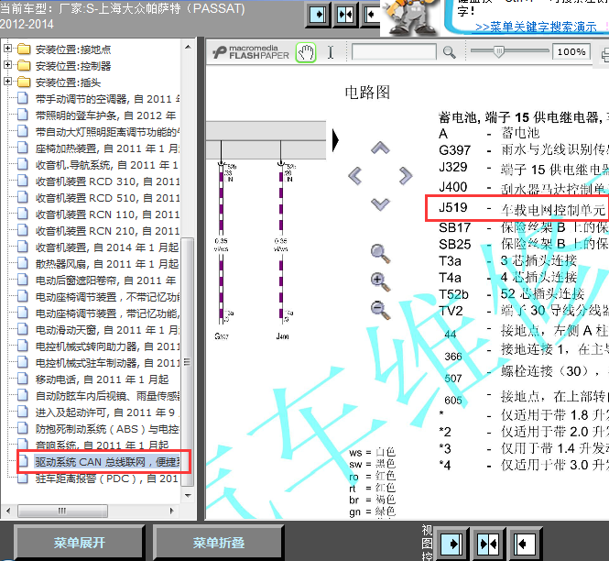Open 带自动大灯照明距离调节功能 document
Image resolution: width=609 pixels, height=561 pixels.
(107, 132)
